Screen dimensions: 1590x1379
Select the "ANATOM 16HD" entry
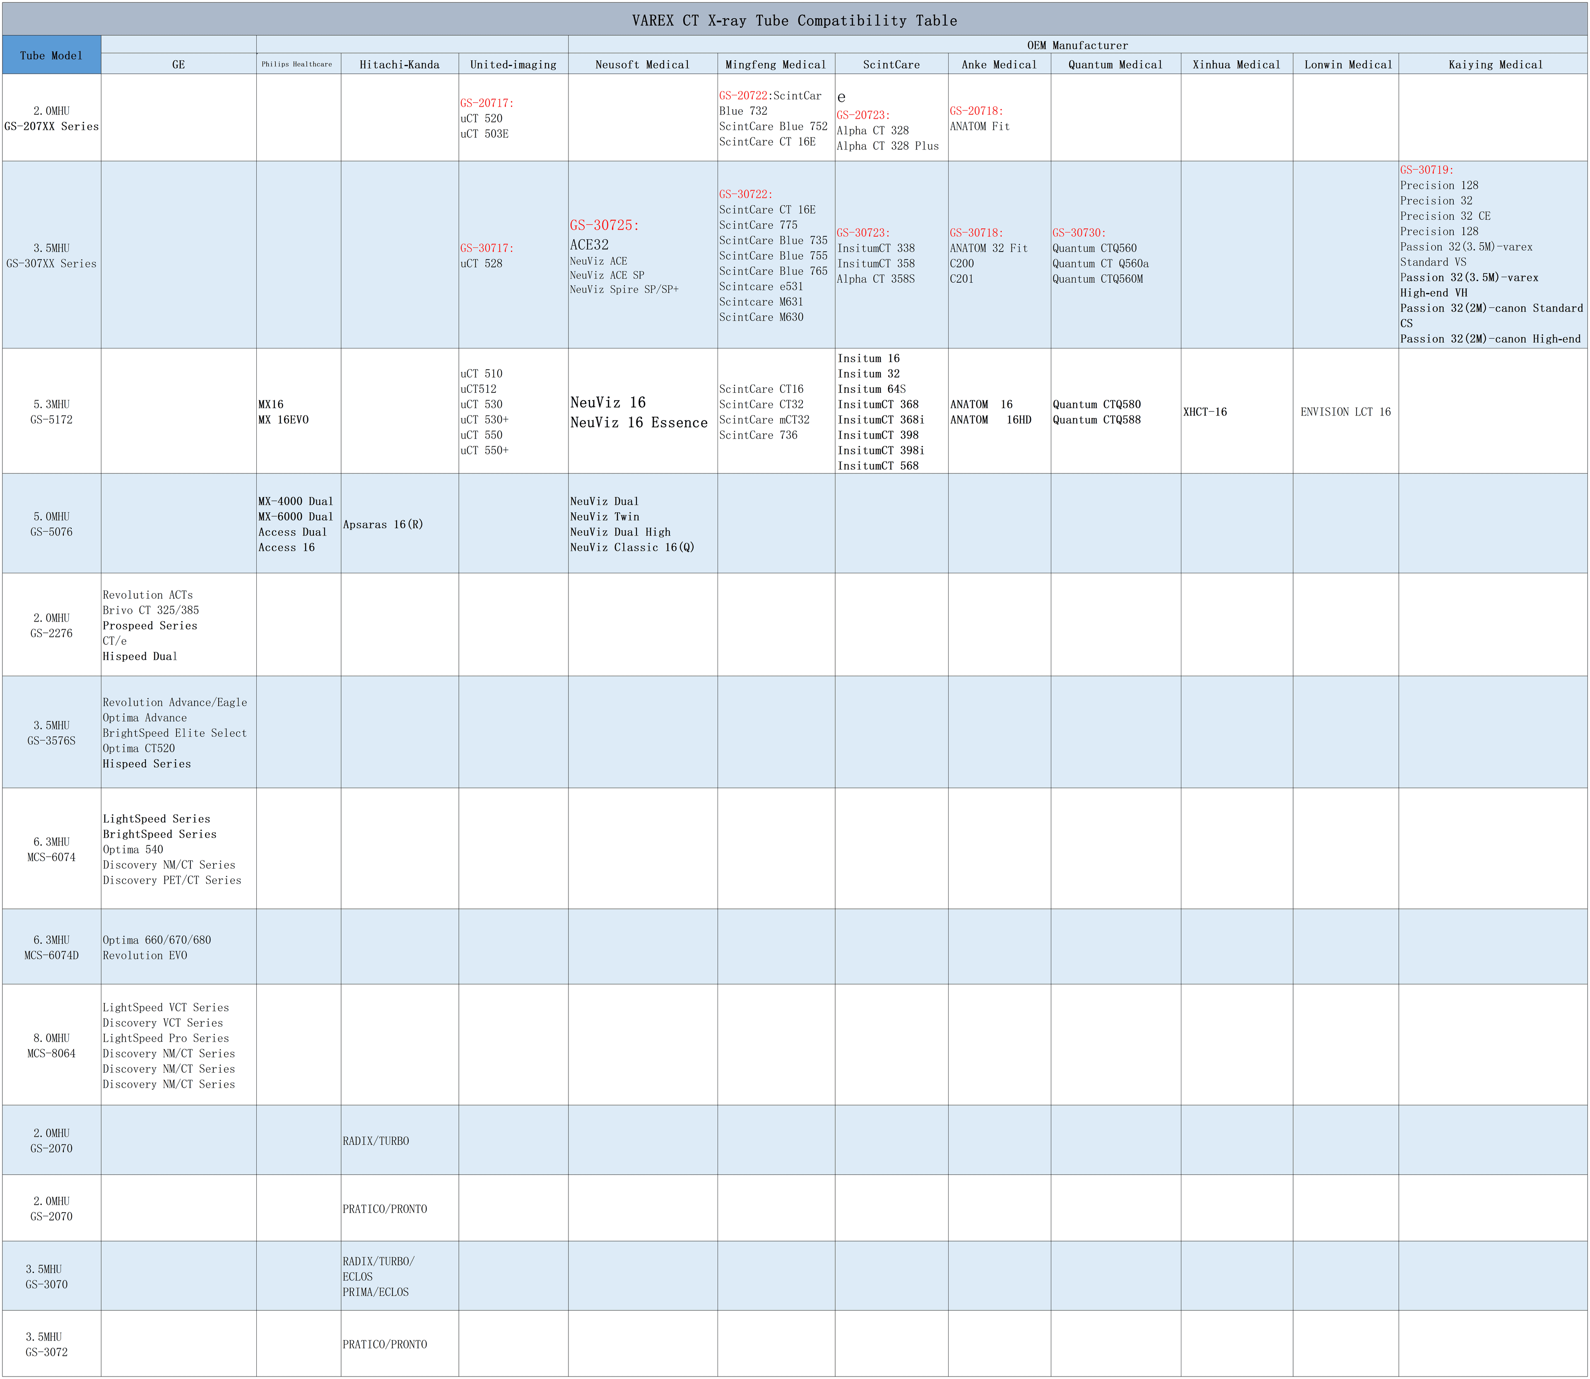[991, 419]
